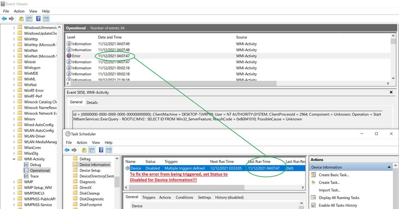Select the Device Information folder in Task Scheduler

coord(95,165)
